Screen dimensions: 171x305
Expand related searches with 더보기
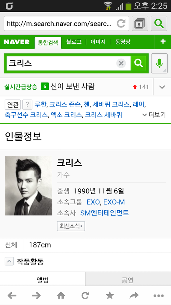pyautogui.click(x=154, y=115)
